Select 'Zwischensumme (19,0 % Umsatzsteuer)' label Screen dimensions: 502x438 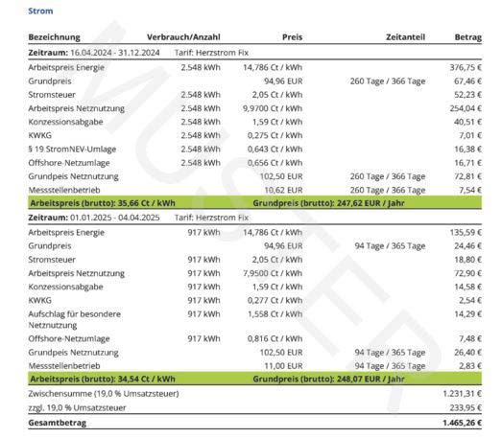click(x=104, y=394)
